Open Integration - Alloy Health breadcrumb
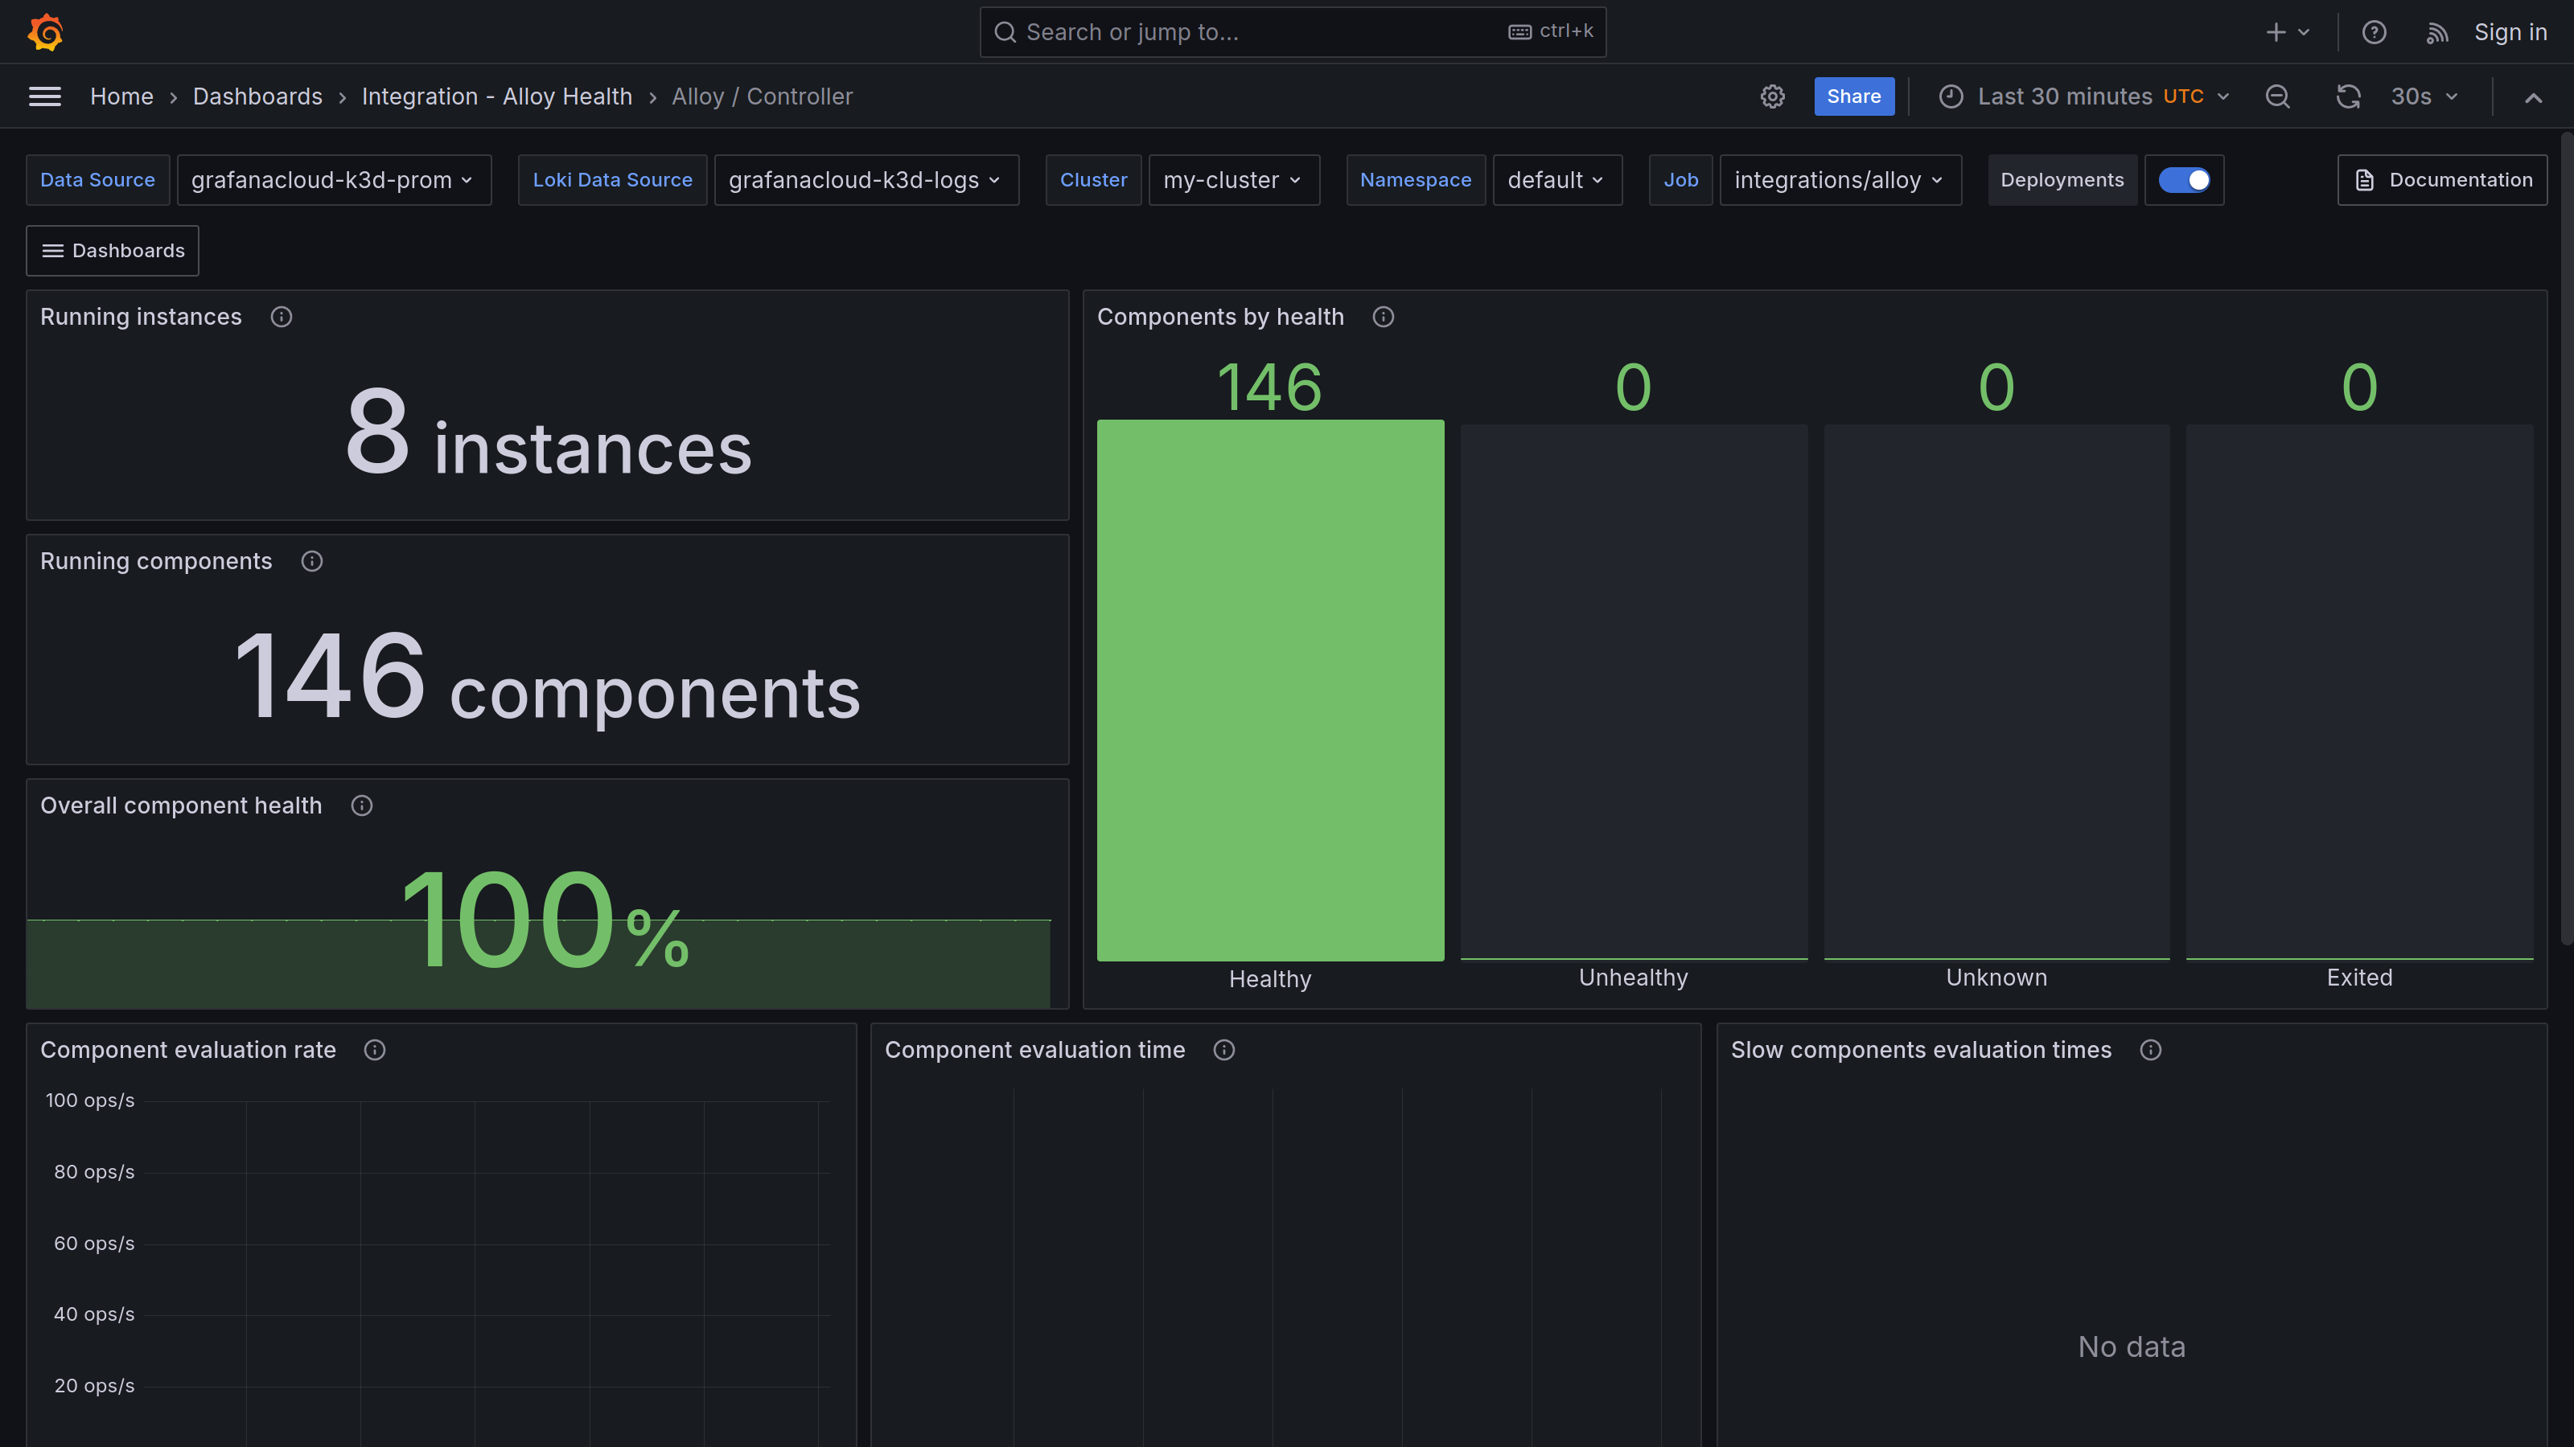This screenshot has width=2574, height=1447. point(496,96)
